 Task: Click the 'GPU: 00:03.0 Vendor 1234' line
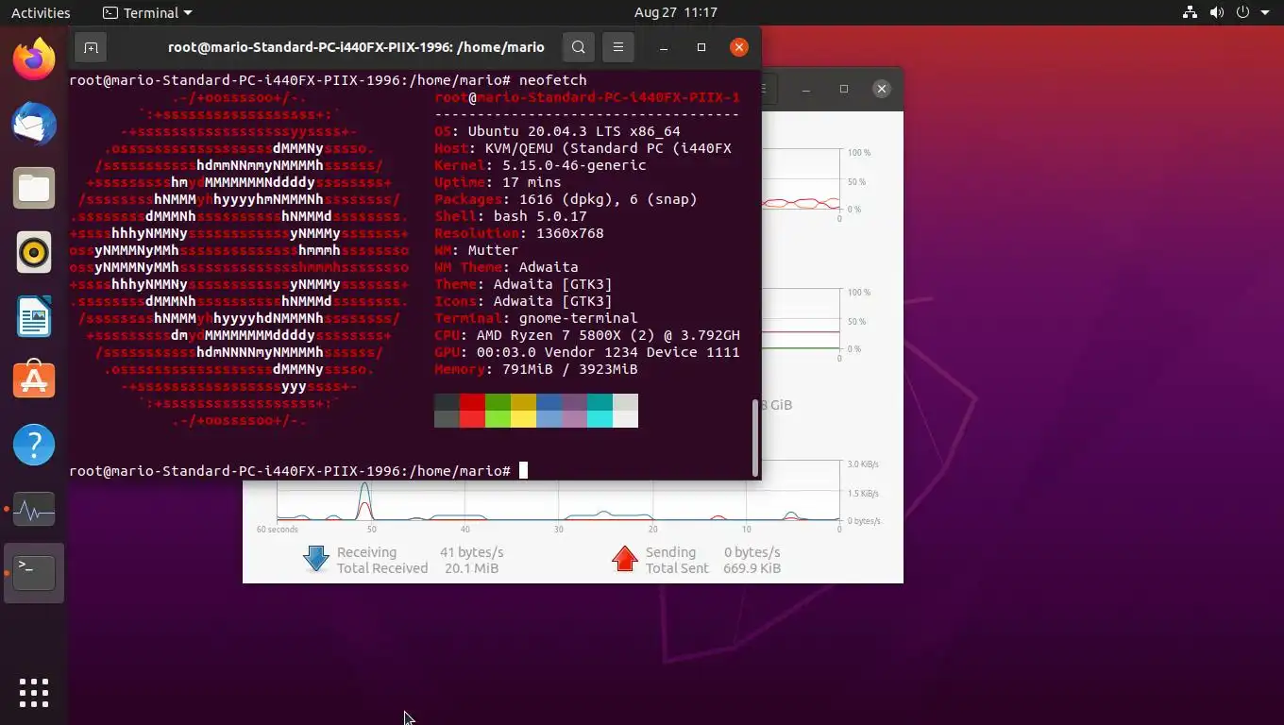(587, 352)
